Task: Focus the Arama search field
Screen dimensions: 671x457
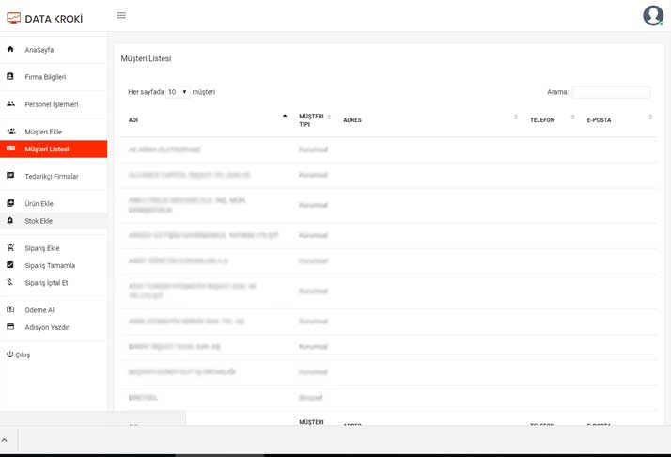Action: tap(611, 92)
